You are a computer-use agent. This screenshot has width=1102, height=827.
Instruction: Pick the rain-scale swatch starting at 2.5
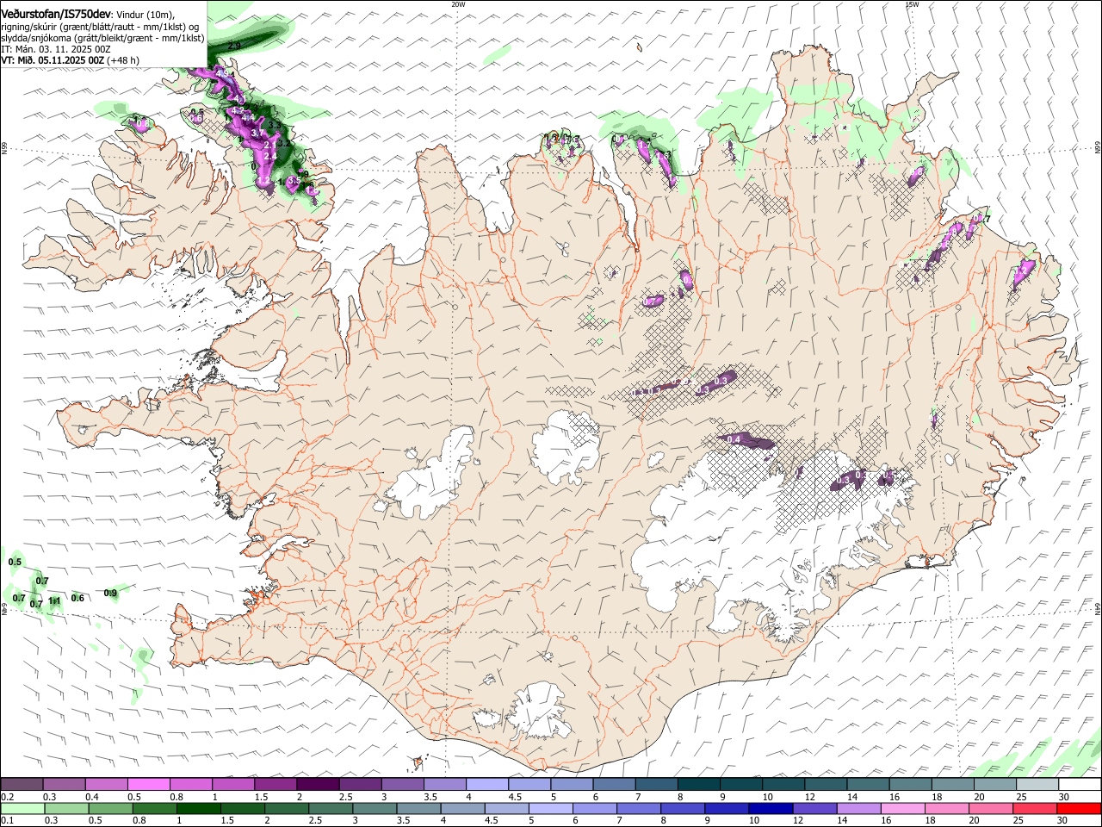coord(331,809)
